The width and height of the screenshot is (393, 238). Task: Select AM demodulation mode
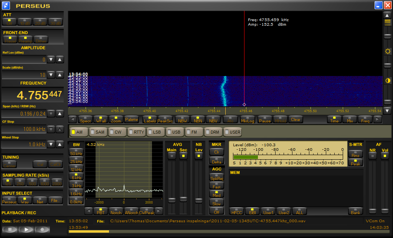(x=79, y=132)
